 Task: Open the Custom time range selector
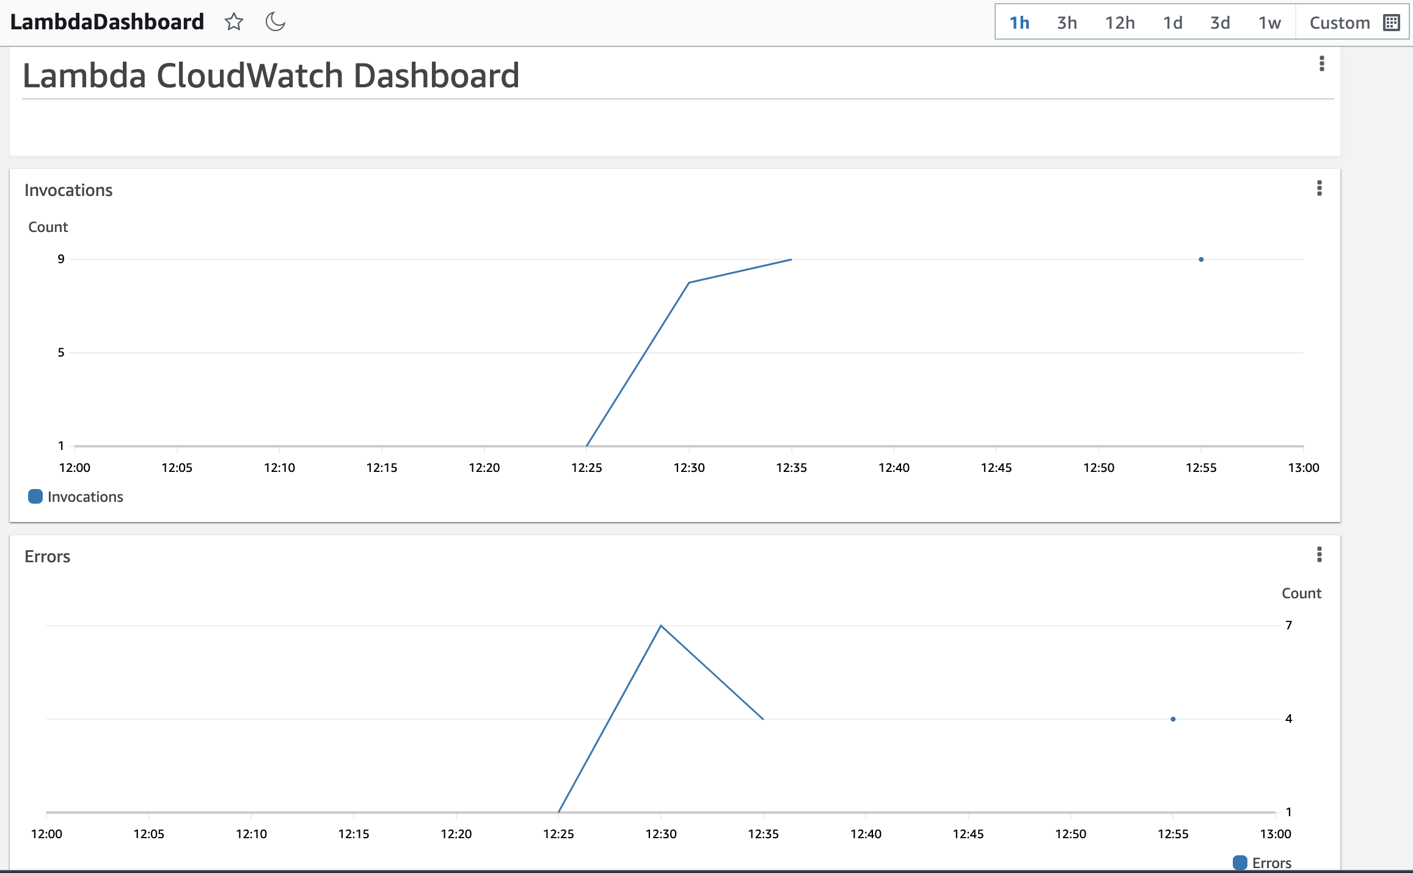(1340, 22)
